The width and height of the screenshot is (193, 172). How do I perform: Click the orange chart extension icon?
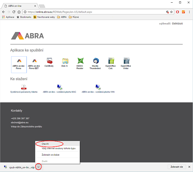[x=183, y=12]
